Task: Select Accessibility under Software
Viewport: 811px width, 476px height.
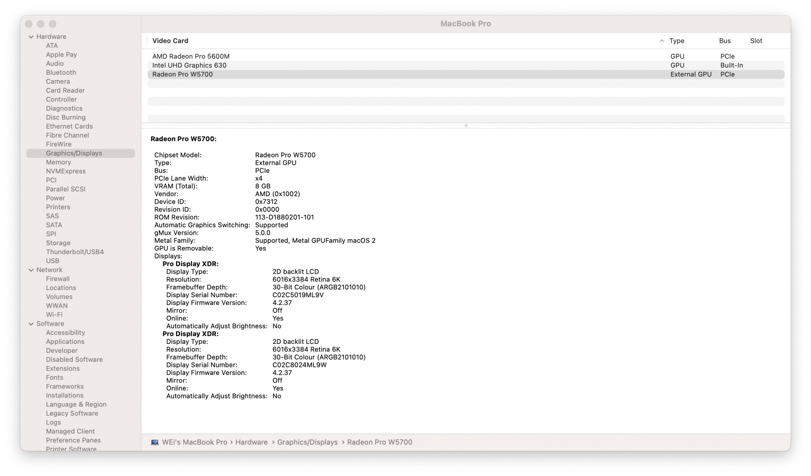Action: [65, 333]
